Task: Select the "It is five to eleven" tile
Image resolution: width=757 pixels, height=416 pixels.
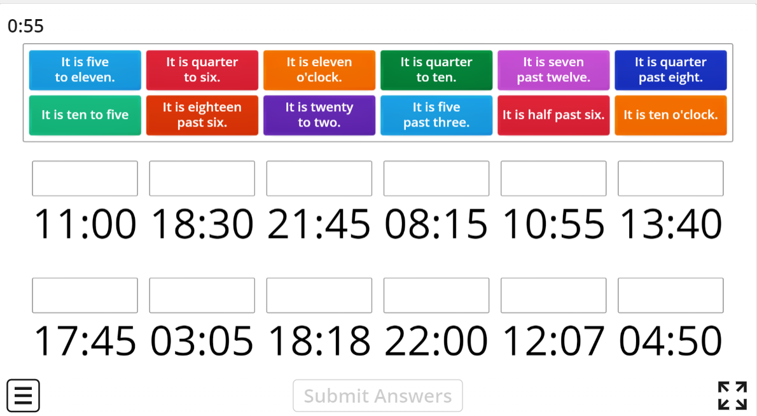Action: pyautogui.click(x=85, y=70)
